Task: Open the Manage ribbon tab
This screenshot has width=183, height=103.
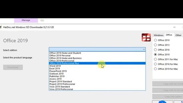Action: point(26,20)
